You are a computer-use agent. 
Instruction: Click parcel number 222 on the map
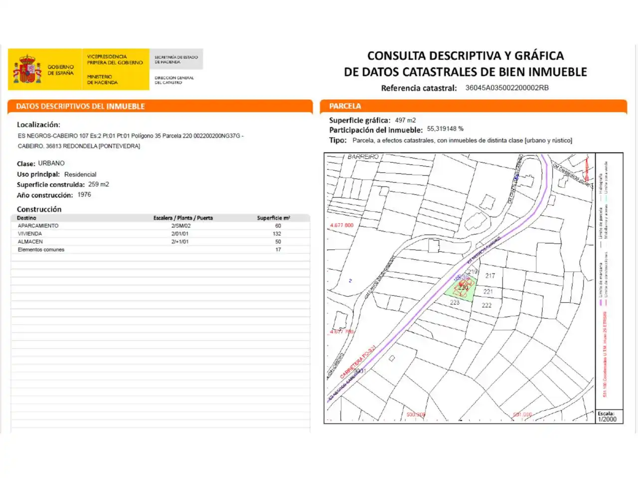(x=486, y=306)
